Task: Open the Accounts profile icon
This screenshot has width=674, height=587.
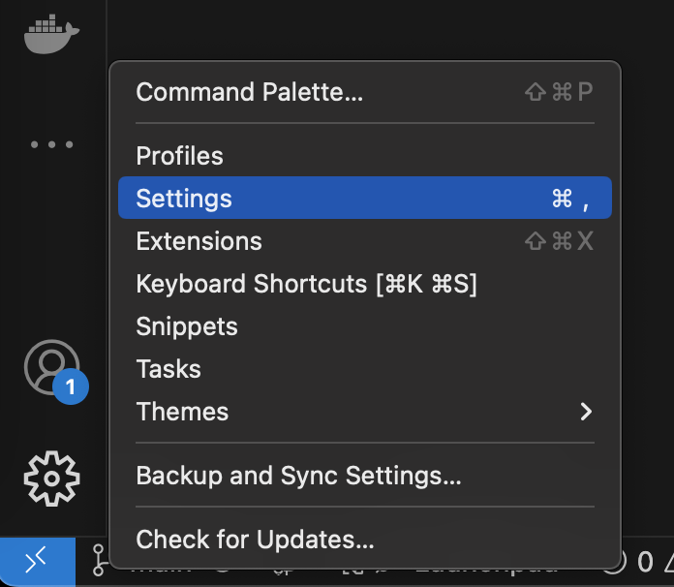Action: (50, 366)
